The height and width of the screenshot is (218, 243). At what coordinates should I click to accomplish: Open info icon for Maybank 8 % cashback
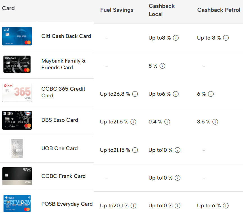click(x=162, y=66)
